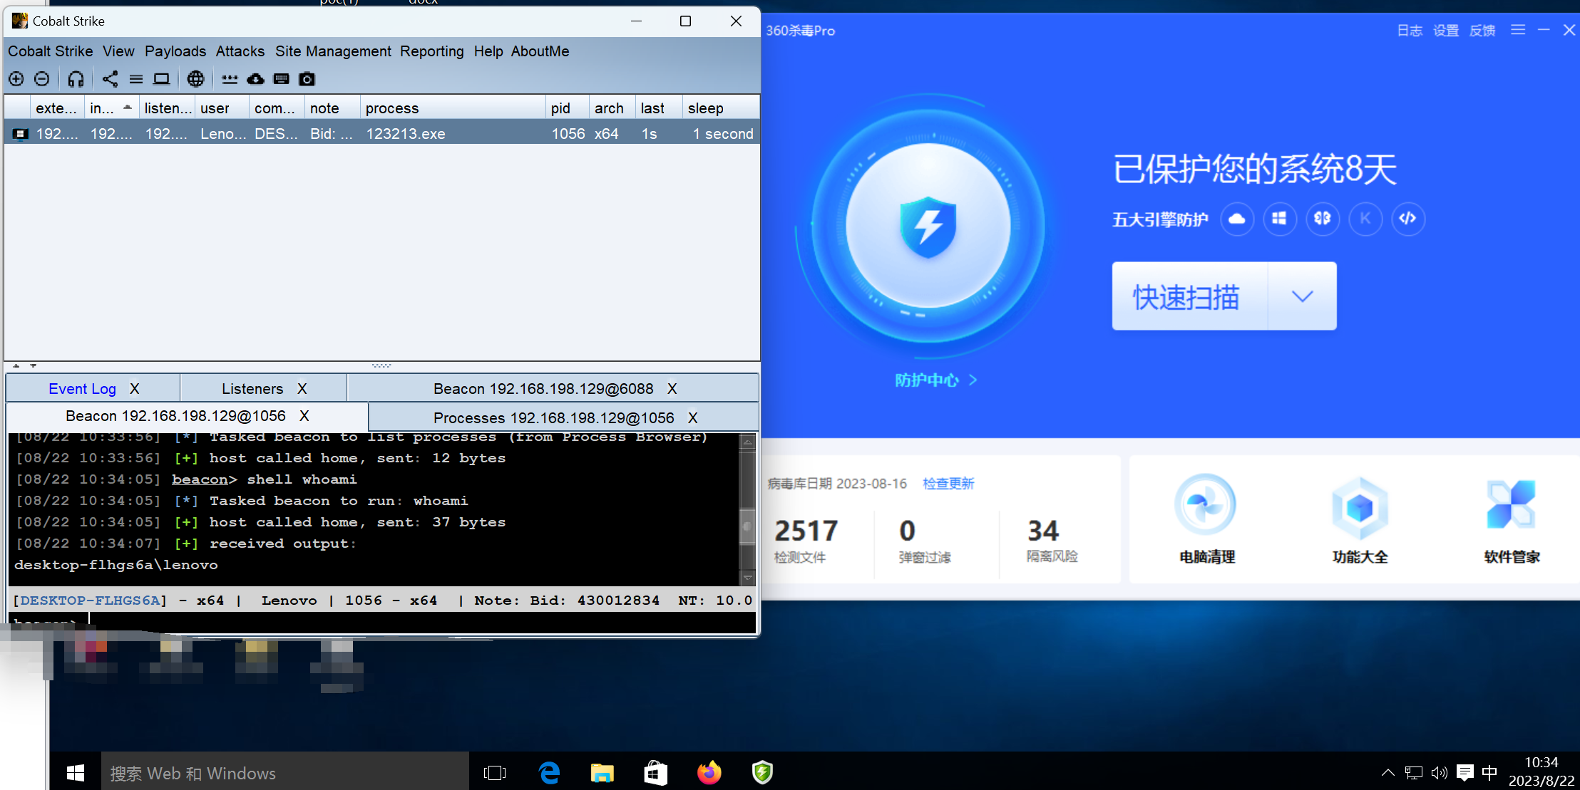This screenshot has width=1580, height=790.
Task: Show hidden tray icons chevron
Action: (1387, 772)
